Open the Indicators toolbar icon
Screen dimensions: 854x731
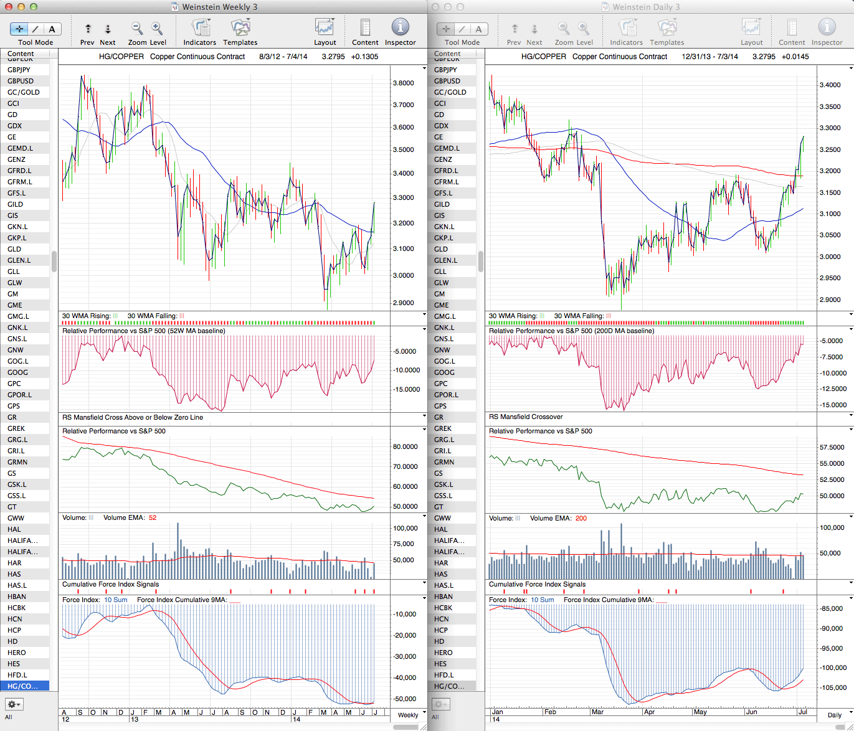click(200, 28)
